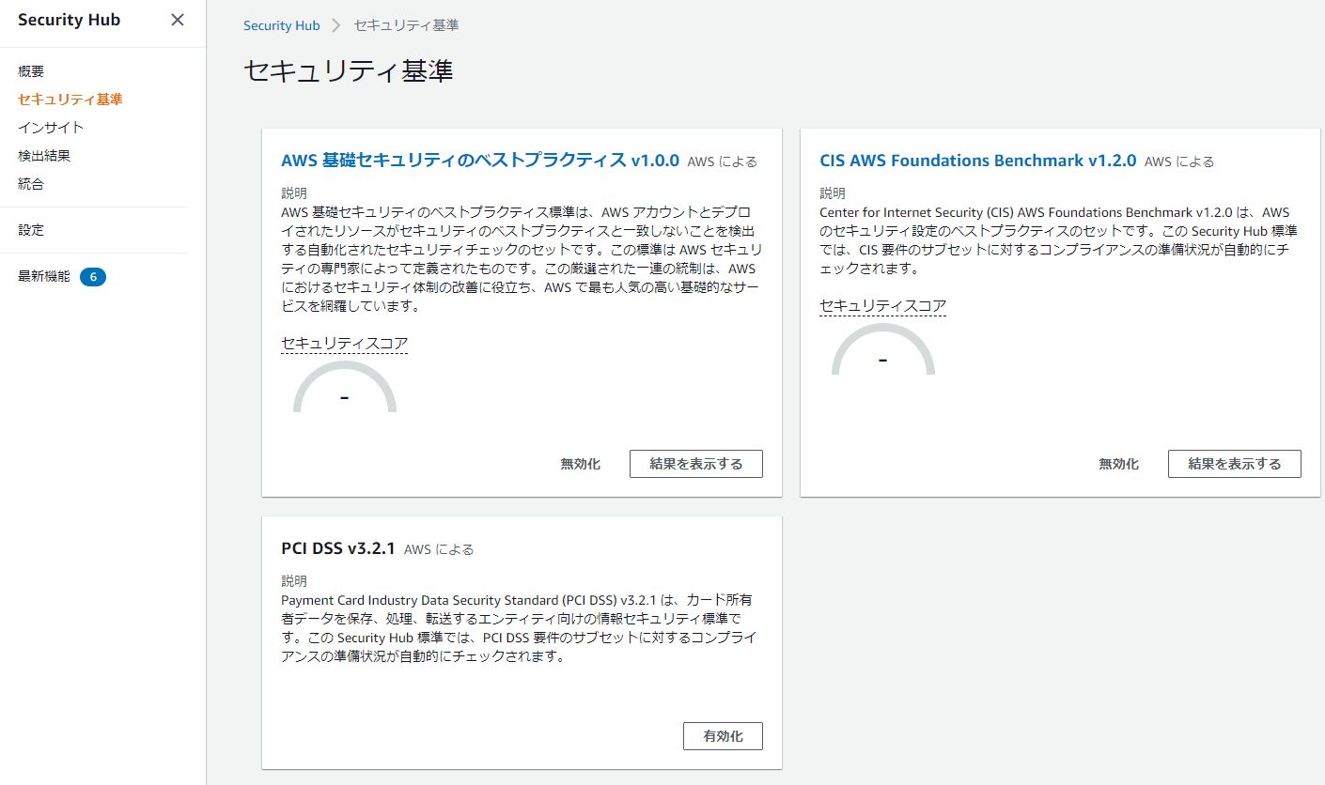1325x785 pixels.
Task: Click AWS による text next to PCI DSS title
Action: point(439,549)
